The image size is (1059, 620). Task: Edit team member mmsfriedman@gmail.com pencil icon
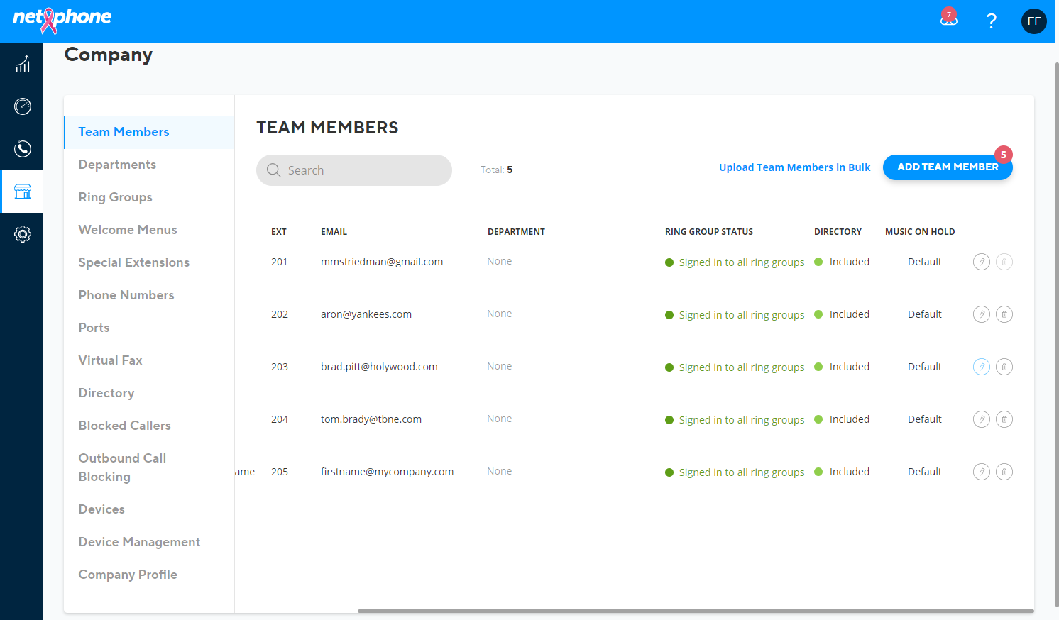click(x=982, y=262)
